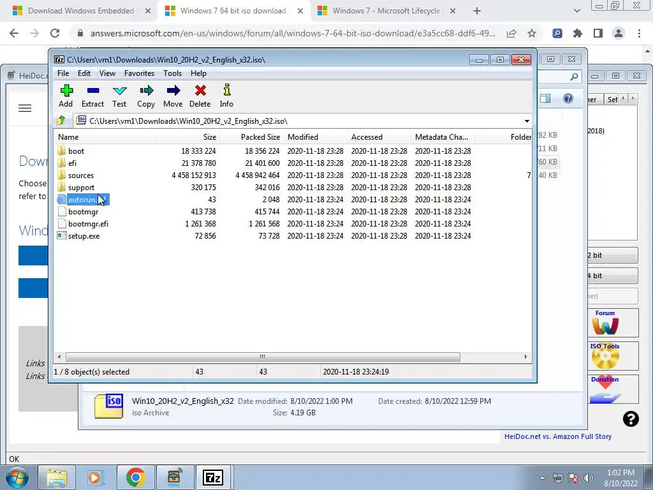Click the Test archive icon
Image resolution: width=653 pixels, height=490 pixels.
point(119,91)
